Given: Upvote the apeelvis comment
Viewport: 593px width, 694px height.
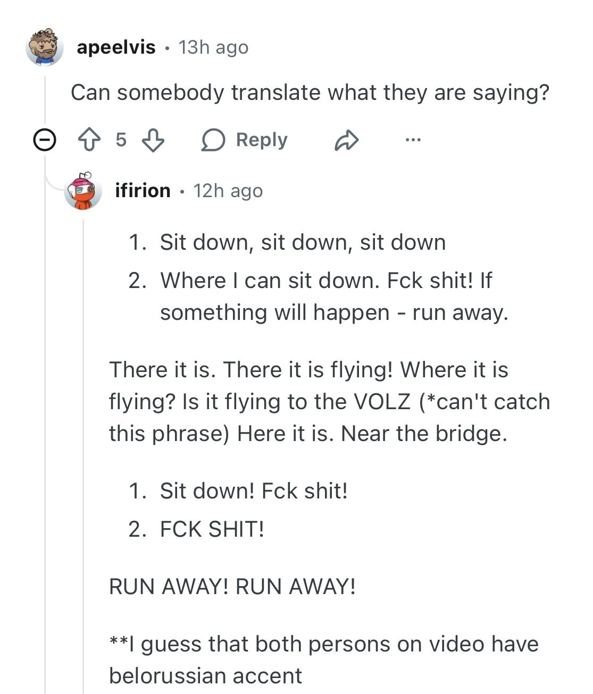Looking at the screenshot, I should click(x=89, y=140).
